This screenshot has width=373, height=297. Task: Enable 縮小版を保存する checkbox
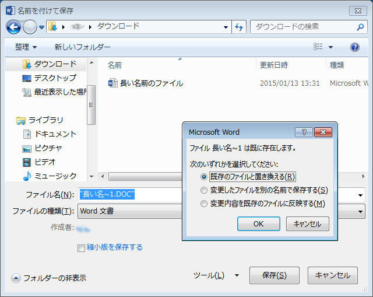(81, 248)
